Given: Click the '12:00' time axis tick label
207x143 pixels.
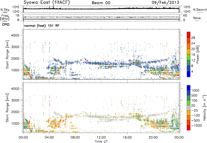Looking at the screenshot, I should pyautogui.click(x=101, y=138).
